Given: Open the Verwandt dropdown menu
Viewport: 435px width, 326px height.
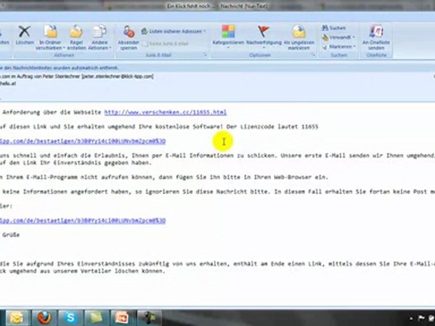Looking at the screenshot, I should click(338, 37).
